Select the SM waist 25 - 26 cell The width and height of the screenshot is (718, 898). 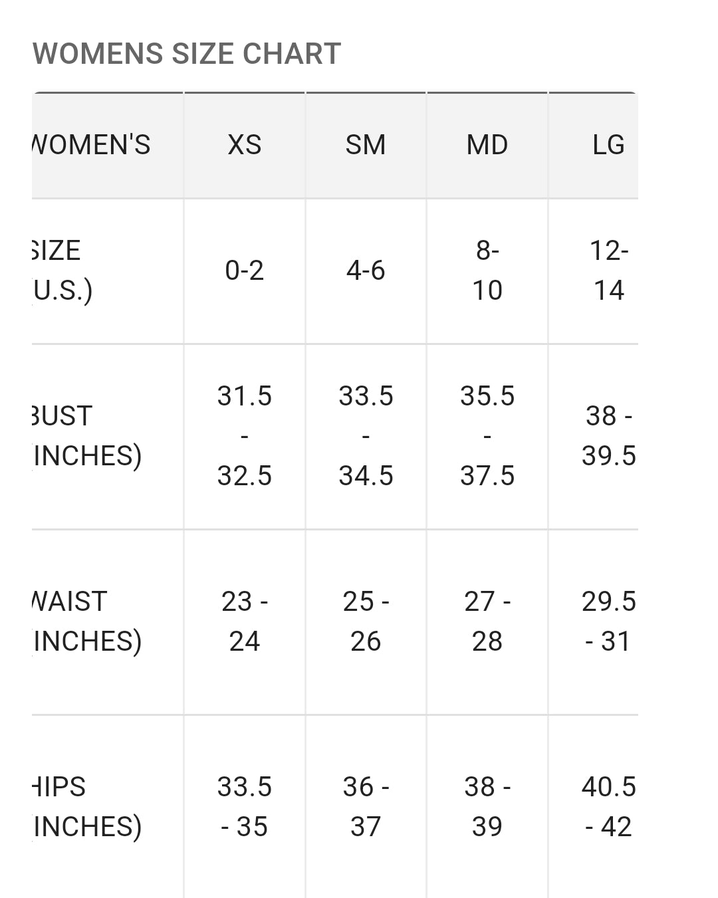click(x=366, y=622)
